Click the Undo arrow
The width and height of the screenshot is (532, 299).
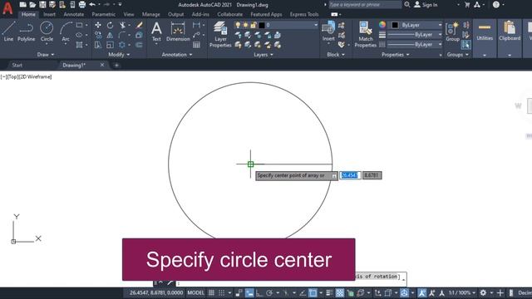(92, 4)
